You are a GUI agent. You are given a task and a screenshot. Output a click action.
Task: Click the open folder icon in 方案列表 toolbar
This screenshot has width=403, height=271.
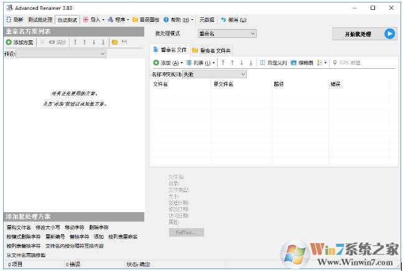pos(114,42)
